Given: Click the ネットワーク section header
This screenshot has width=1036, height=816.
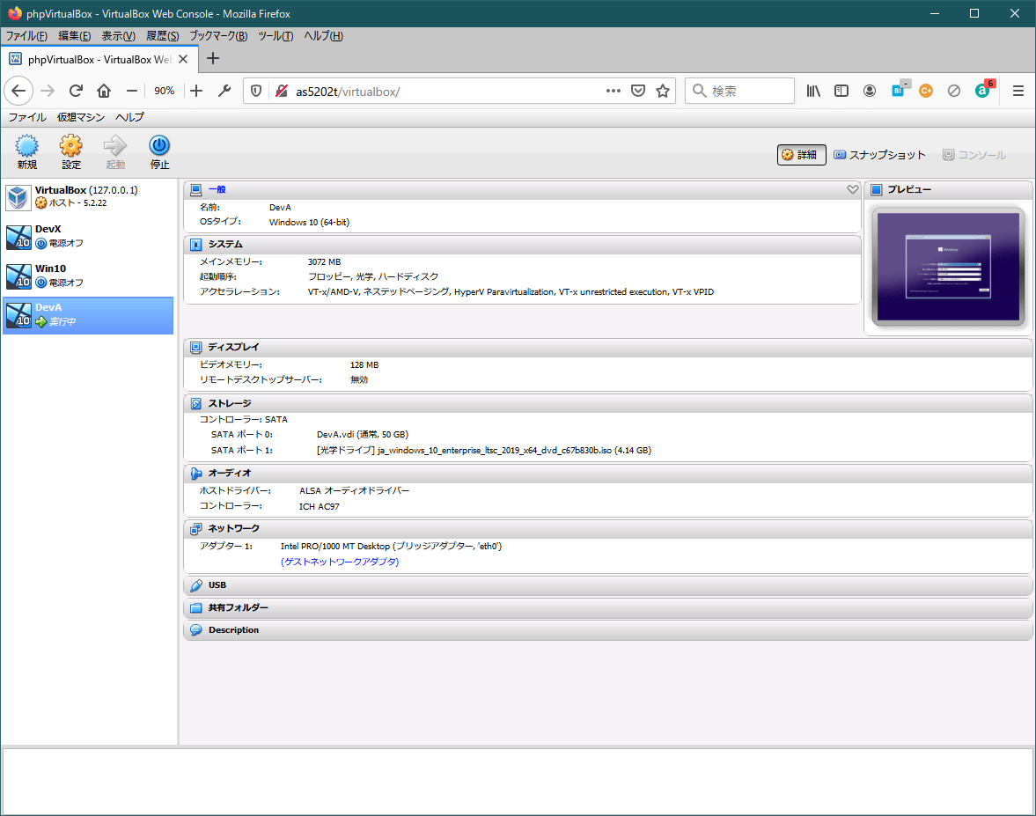Looking at the screenshot, I should [x=608, y=528].
